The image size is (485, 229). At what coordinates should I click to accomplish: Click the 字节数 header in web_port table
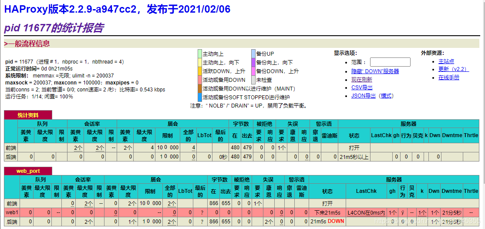point(219,179)
